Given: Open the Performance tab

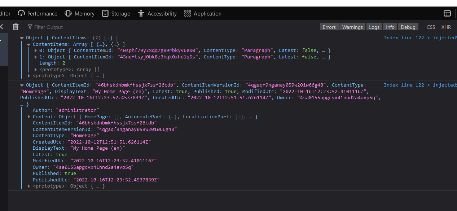Looking at the screenshot, I should click(38, 13).
